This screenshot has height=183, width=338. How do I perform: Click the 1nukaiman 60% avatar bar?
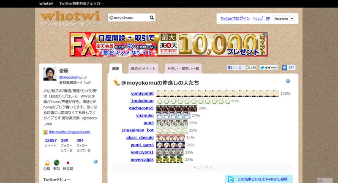tap(193, 101)
